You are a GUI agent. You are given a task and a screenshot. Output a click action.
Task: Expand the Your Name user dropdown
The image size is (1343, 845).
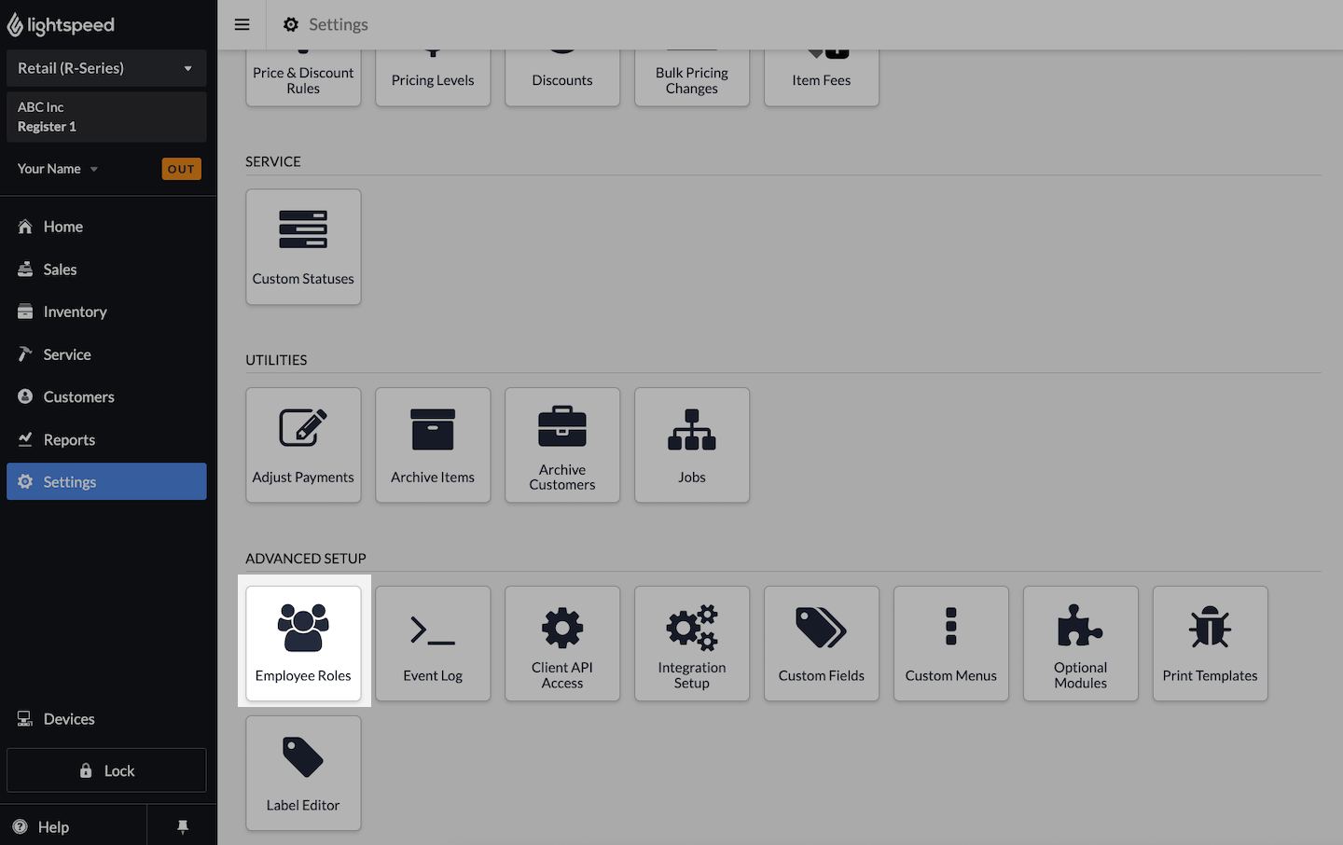pyautogui.click(x=58, y=169)
